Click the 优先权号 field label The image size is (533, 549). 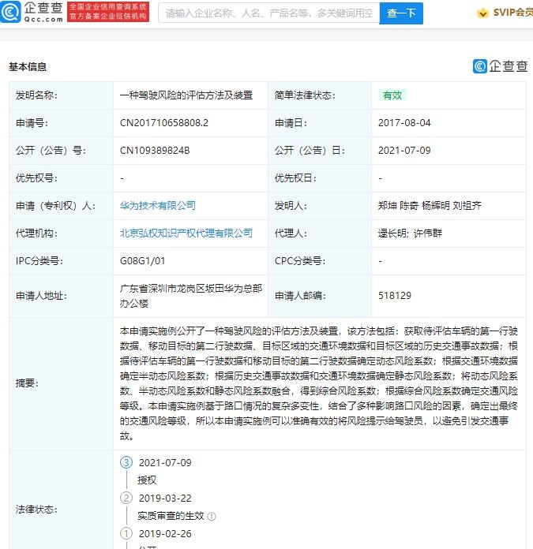(x=36, y=177)
